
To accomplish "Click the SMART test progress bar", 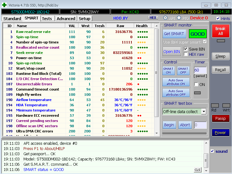I will pyautogui.click(x=185, y=133).
